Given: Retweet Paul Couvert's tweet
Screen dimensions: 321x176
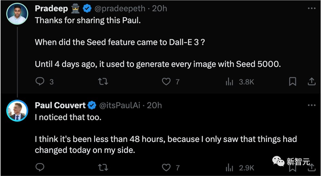Looking at the screenshot, I should point(103,167).
